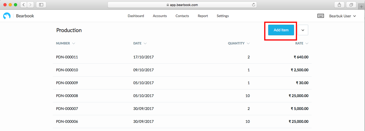Image resolution: width=365 pixels, height=131 pixels.
Task: Open a new tab with plus button
Action: 362,7
